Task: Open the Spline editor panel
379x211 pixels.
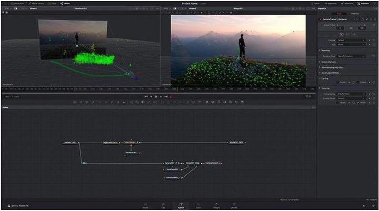Action: [315, 4]
